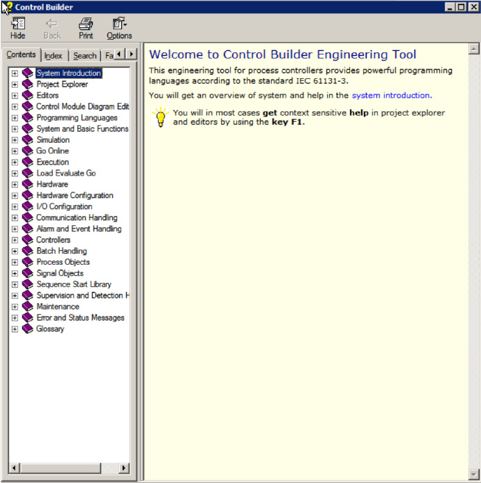
Task: Click content pane scroll down arrow
Action: click(473, 475)
